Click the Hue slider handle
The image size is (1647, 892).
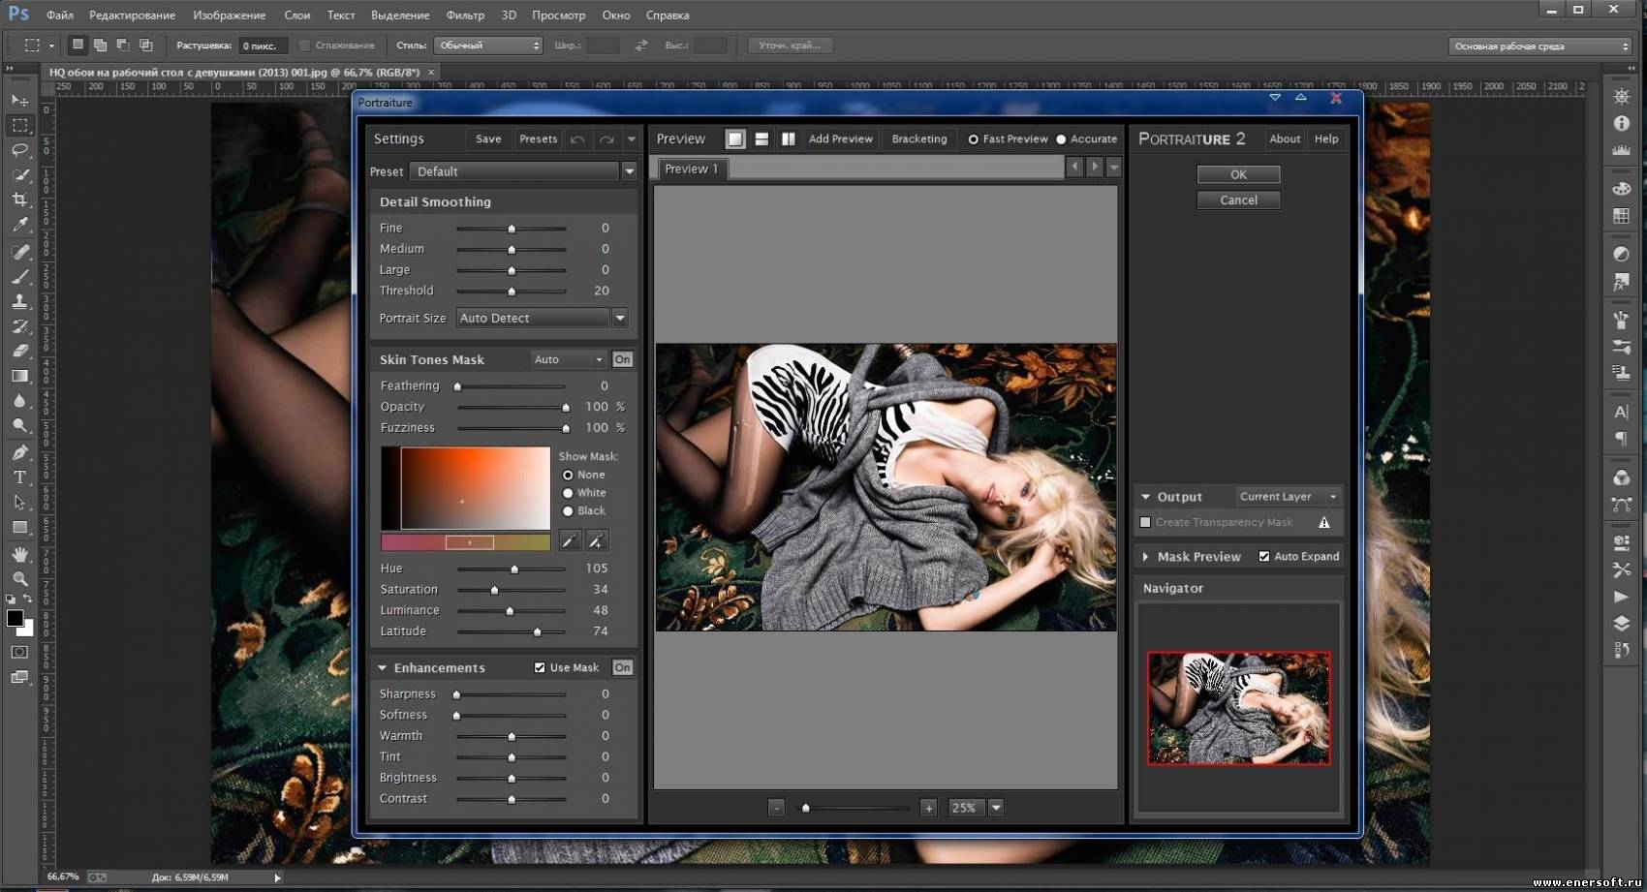tap(514, 569)
